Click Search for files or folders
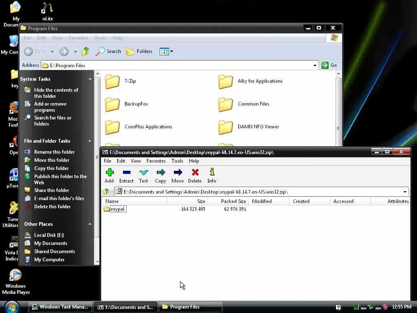The image size is (417, 313). (48, 121)
